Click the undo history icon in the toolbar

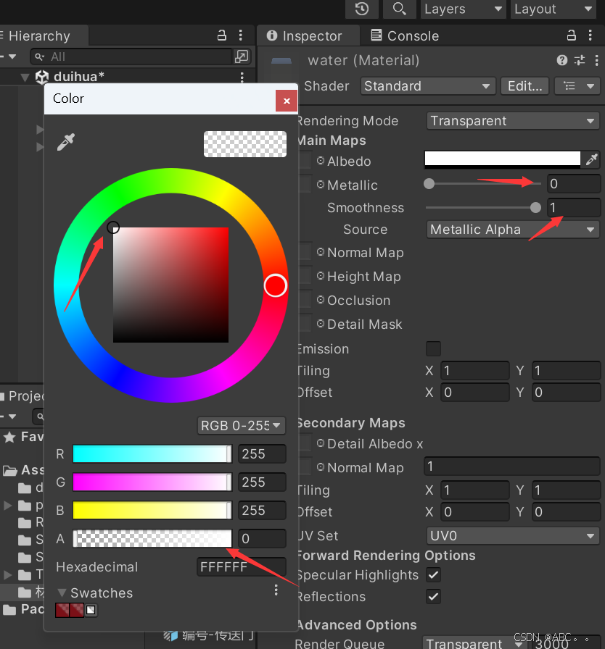(361, 9)
